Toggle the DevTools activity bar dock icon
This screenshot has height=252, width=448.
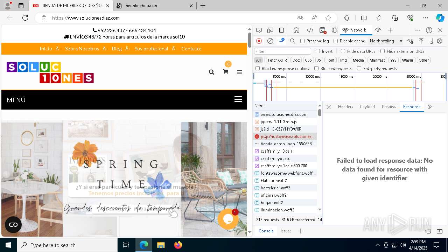(281, 30)
